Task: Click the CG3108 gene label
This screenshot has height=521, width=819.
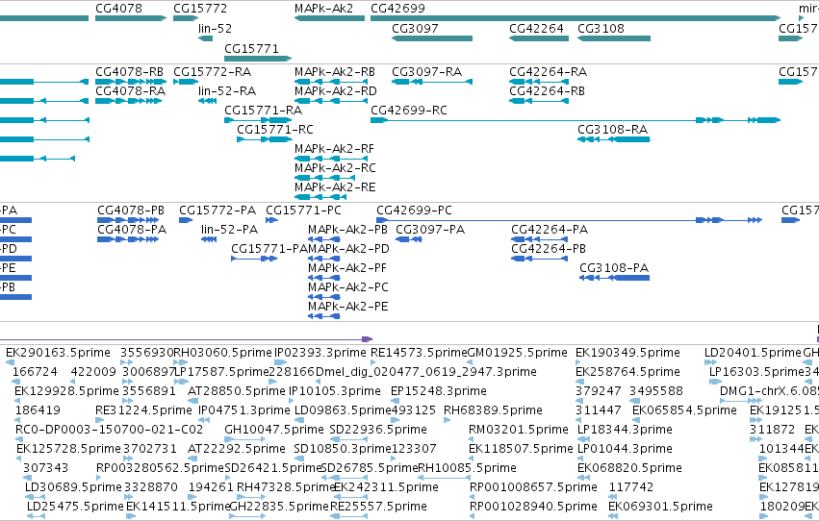Action: 601,29
